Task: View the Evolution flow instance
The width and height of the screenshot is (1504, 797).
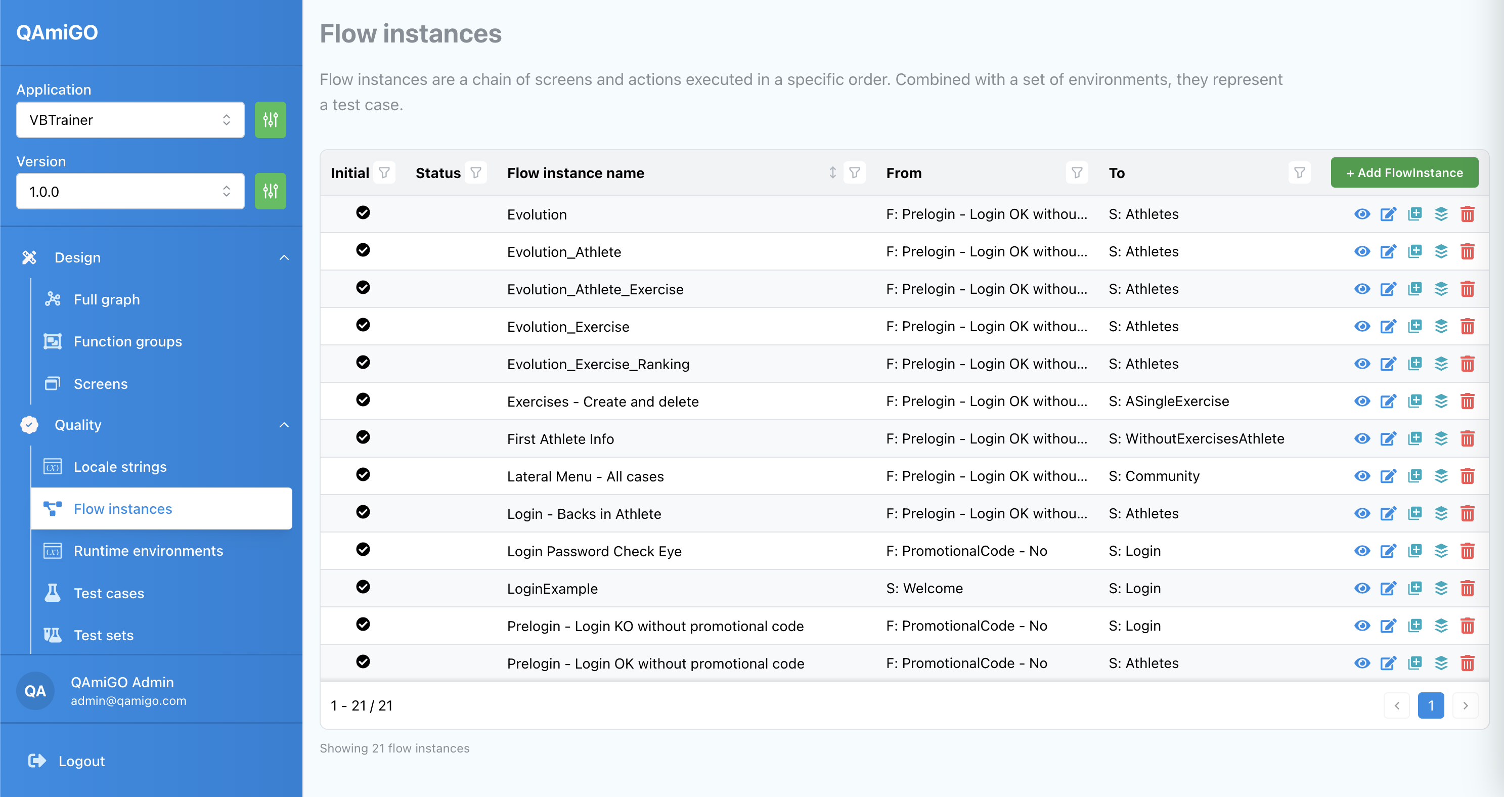Action: [1361, 214]
